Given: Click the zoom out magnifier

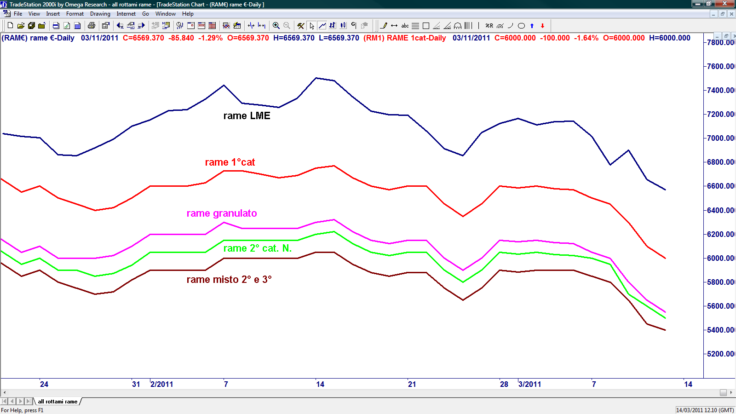Looking at the screenshot, I should click(x=287, y=26).
